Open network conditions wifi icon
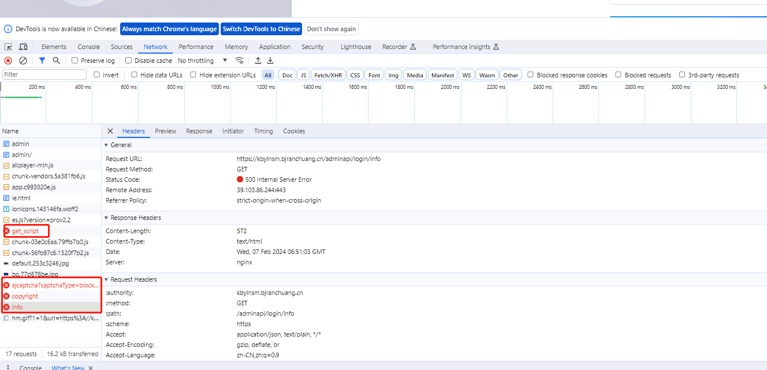Screen dimensions: 767x370 tap(240, 61)
